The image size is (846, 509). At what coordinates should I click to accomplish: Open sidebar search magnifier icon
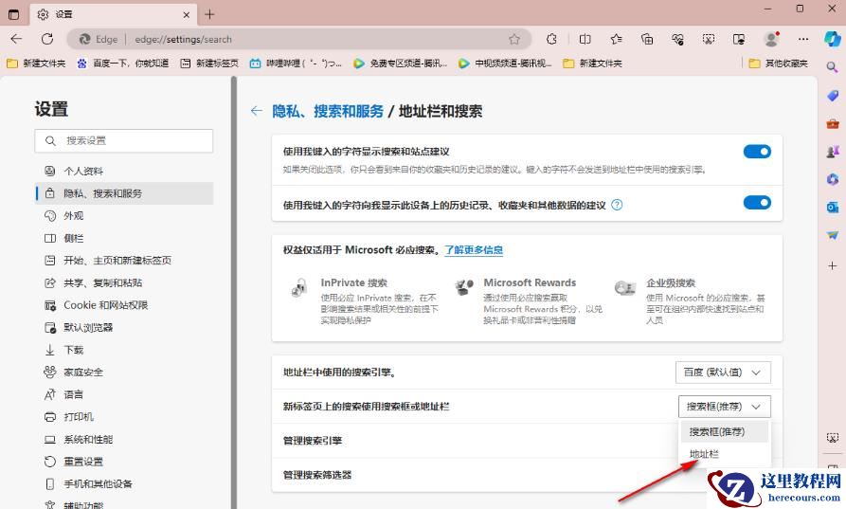point(832,67)
